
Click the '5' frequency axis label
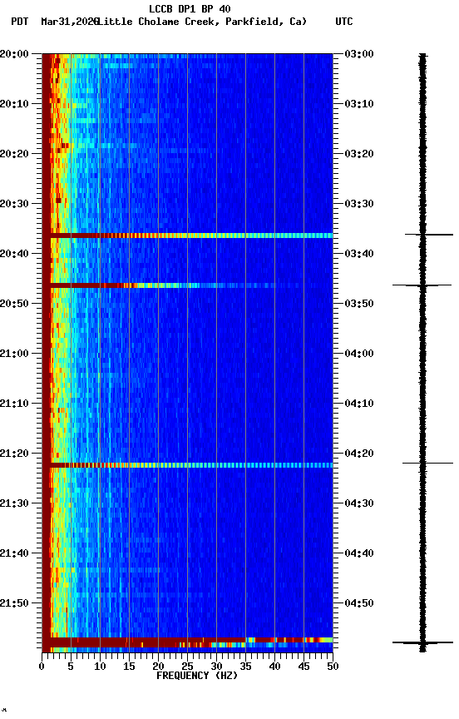71,667
